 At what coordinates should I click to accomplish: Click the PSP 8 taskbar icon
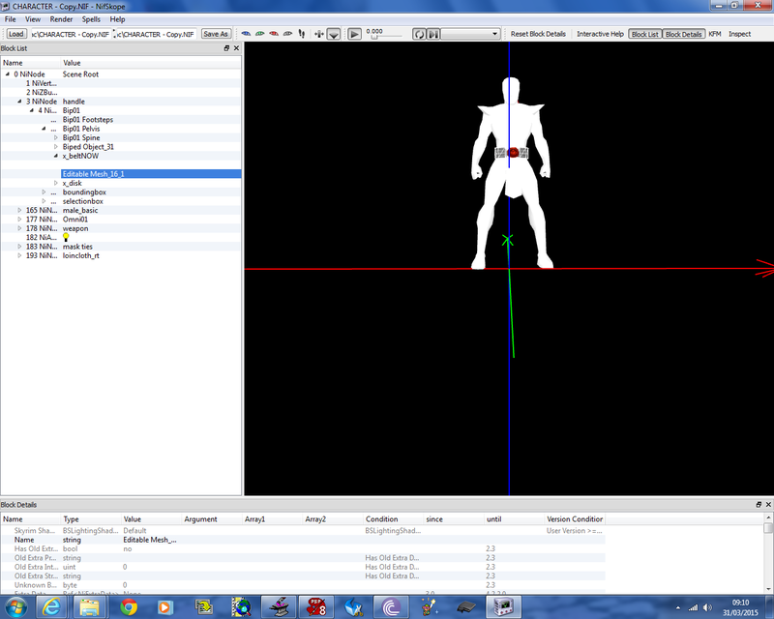[314, 606]
